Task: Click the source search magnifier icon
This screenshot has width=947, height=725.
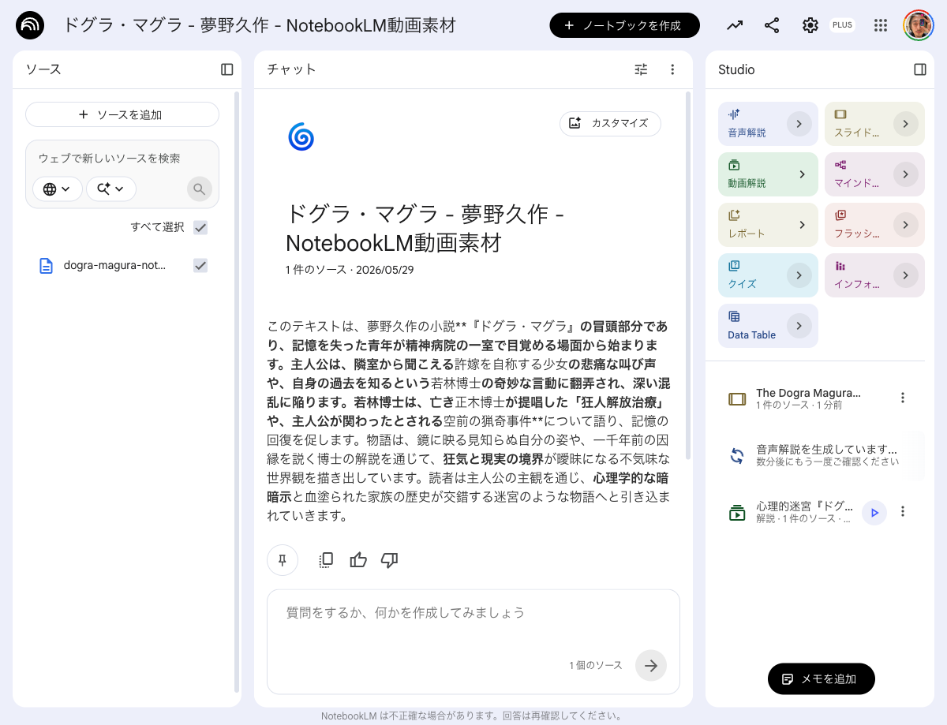Action: (x=200, y=189)
